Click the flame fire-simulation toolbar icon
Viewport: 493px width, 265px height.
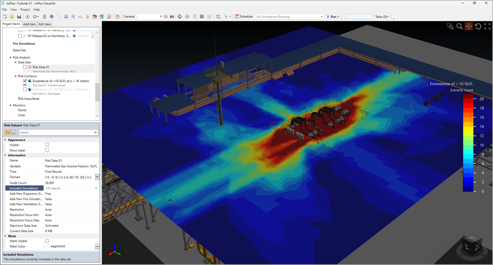(87, 17)
